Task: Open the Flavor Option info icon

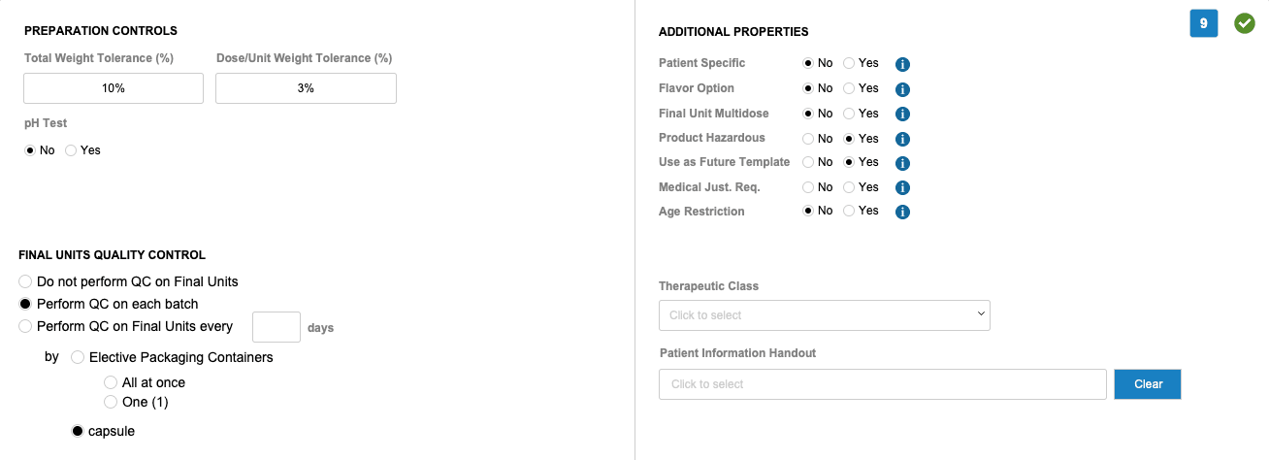Action: [902, 89]
